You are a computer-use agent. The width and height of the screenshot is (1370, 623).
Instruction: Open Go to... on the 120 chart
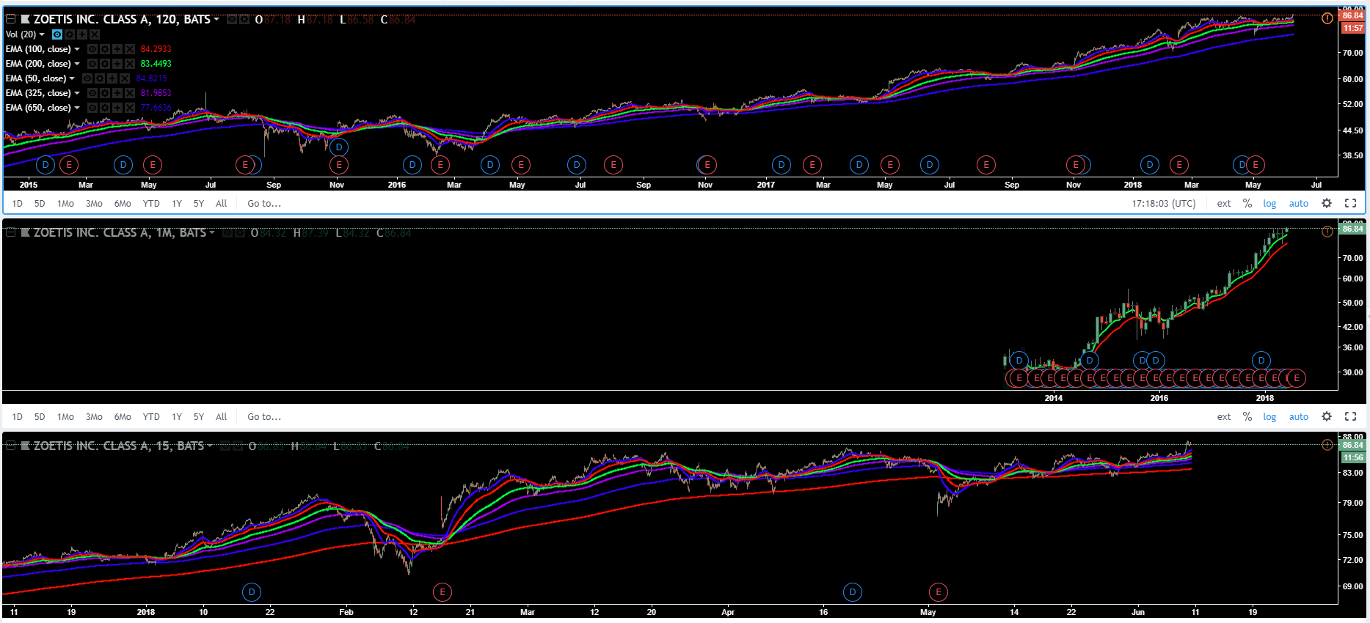264,204
